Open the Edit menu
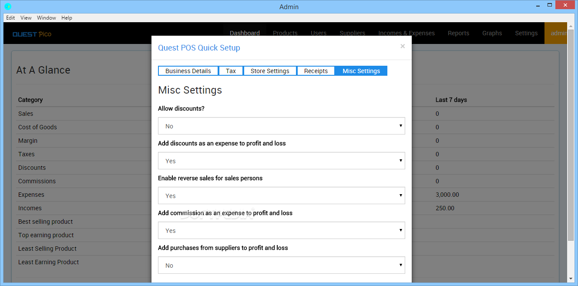This screenshot has height=286, width=578. (x=10, y=18)
